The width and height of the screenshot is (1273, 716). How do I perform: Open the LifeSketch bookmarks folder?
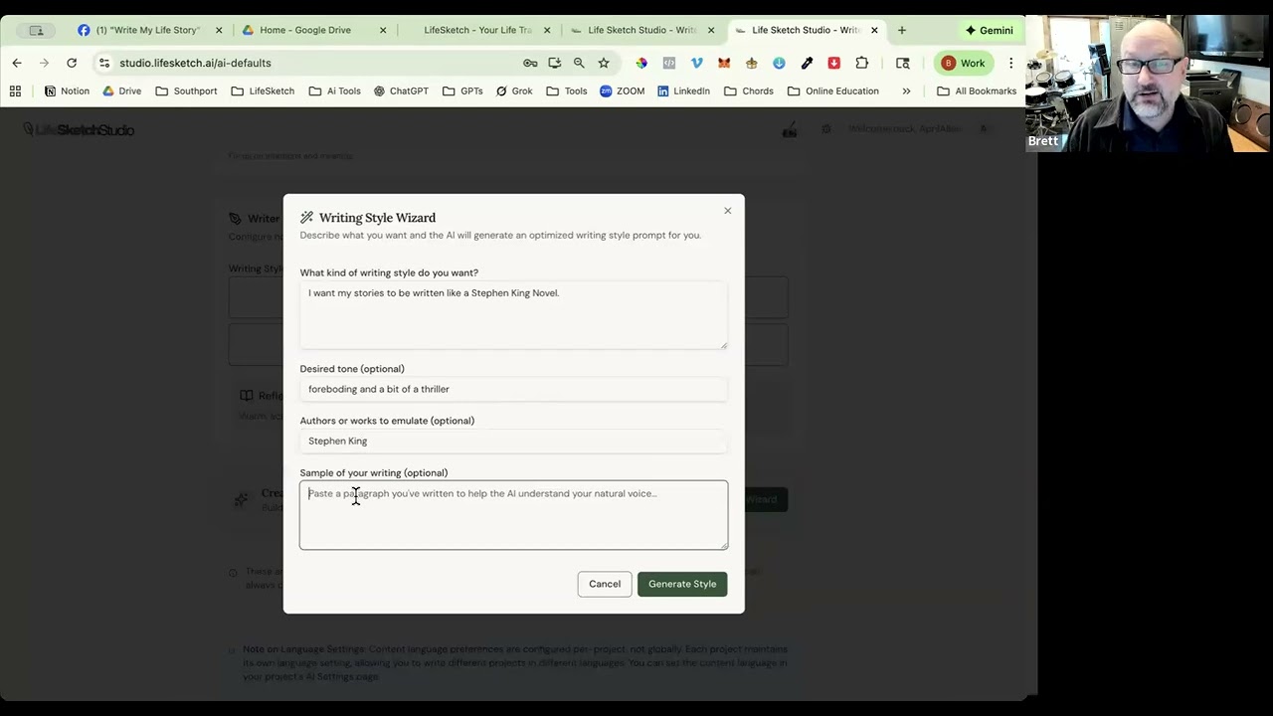click(263, 90)
